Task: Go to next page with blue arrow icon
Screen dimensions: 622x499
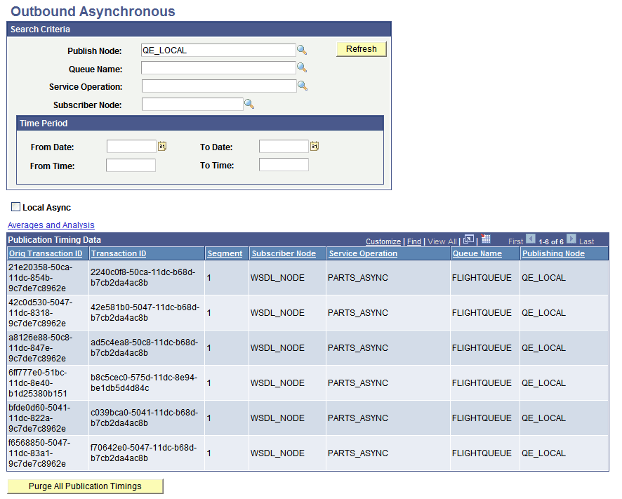Action: pyautogui.click(x=572, y=240)
